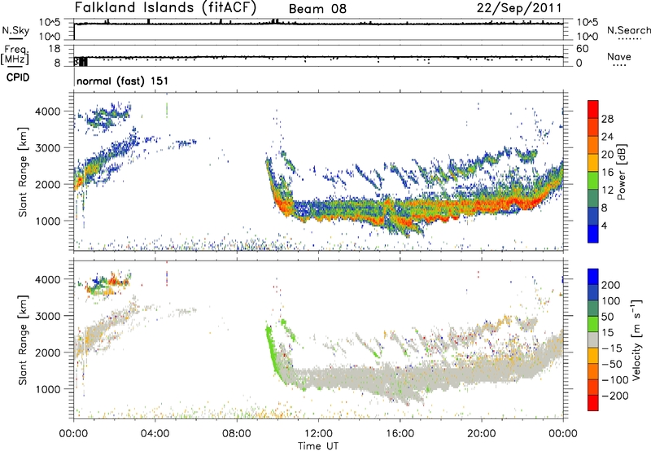
Task: Click the "Falkland Islands (fitACF)" title
Action: click(165, 7)
